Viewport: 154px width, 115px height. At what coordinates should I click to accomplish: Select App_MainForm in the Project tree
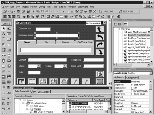[x=139, y=32]
